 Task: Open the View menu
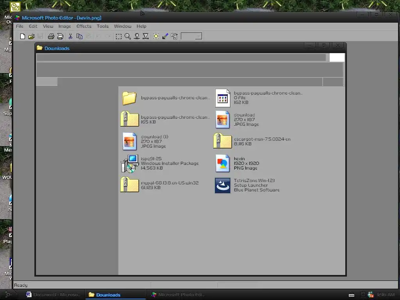point(48,26)
